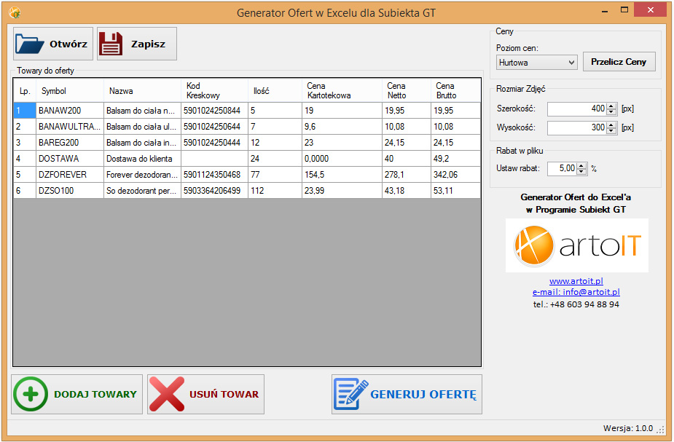Image resolution: width=674 pixels, height=442 pixels.
Task: Increase Szerokość value with up arrow
Action: click(x=612, y=106)
